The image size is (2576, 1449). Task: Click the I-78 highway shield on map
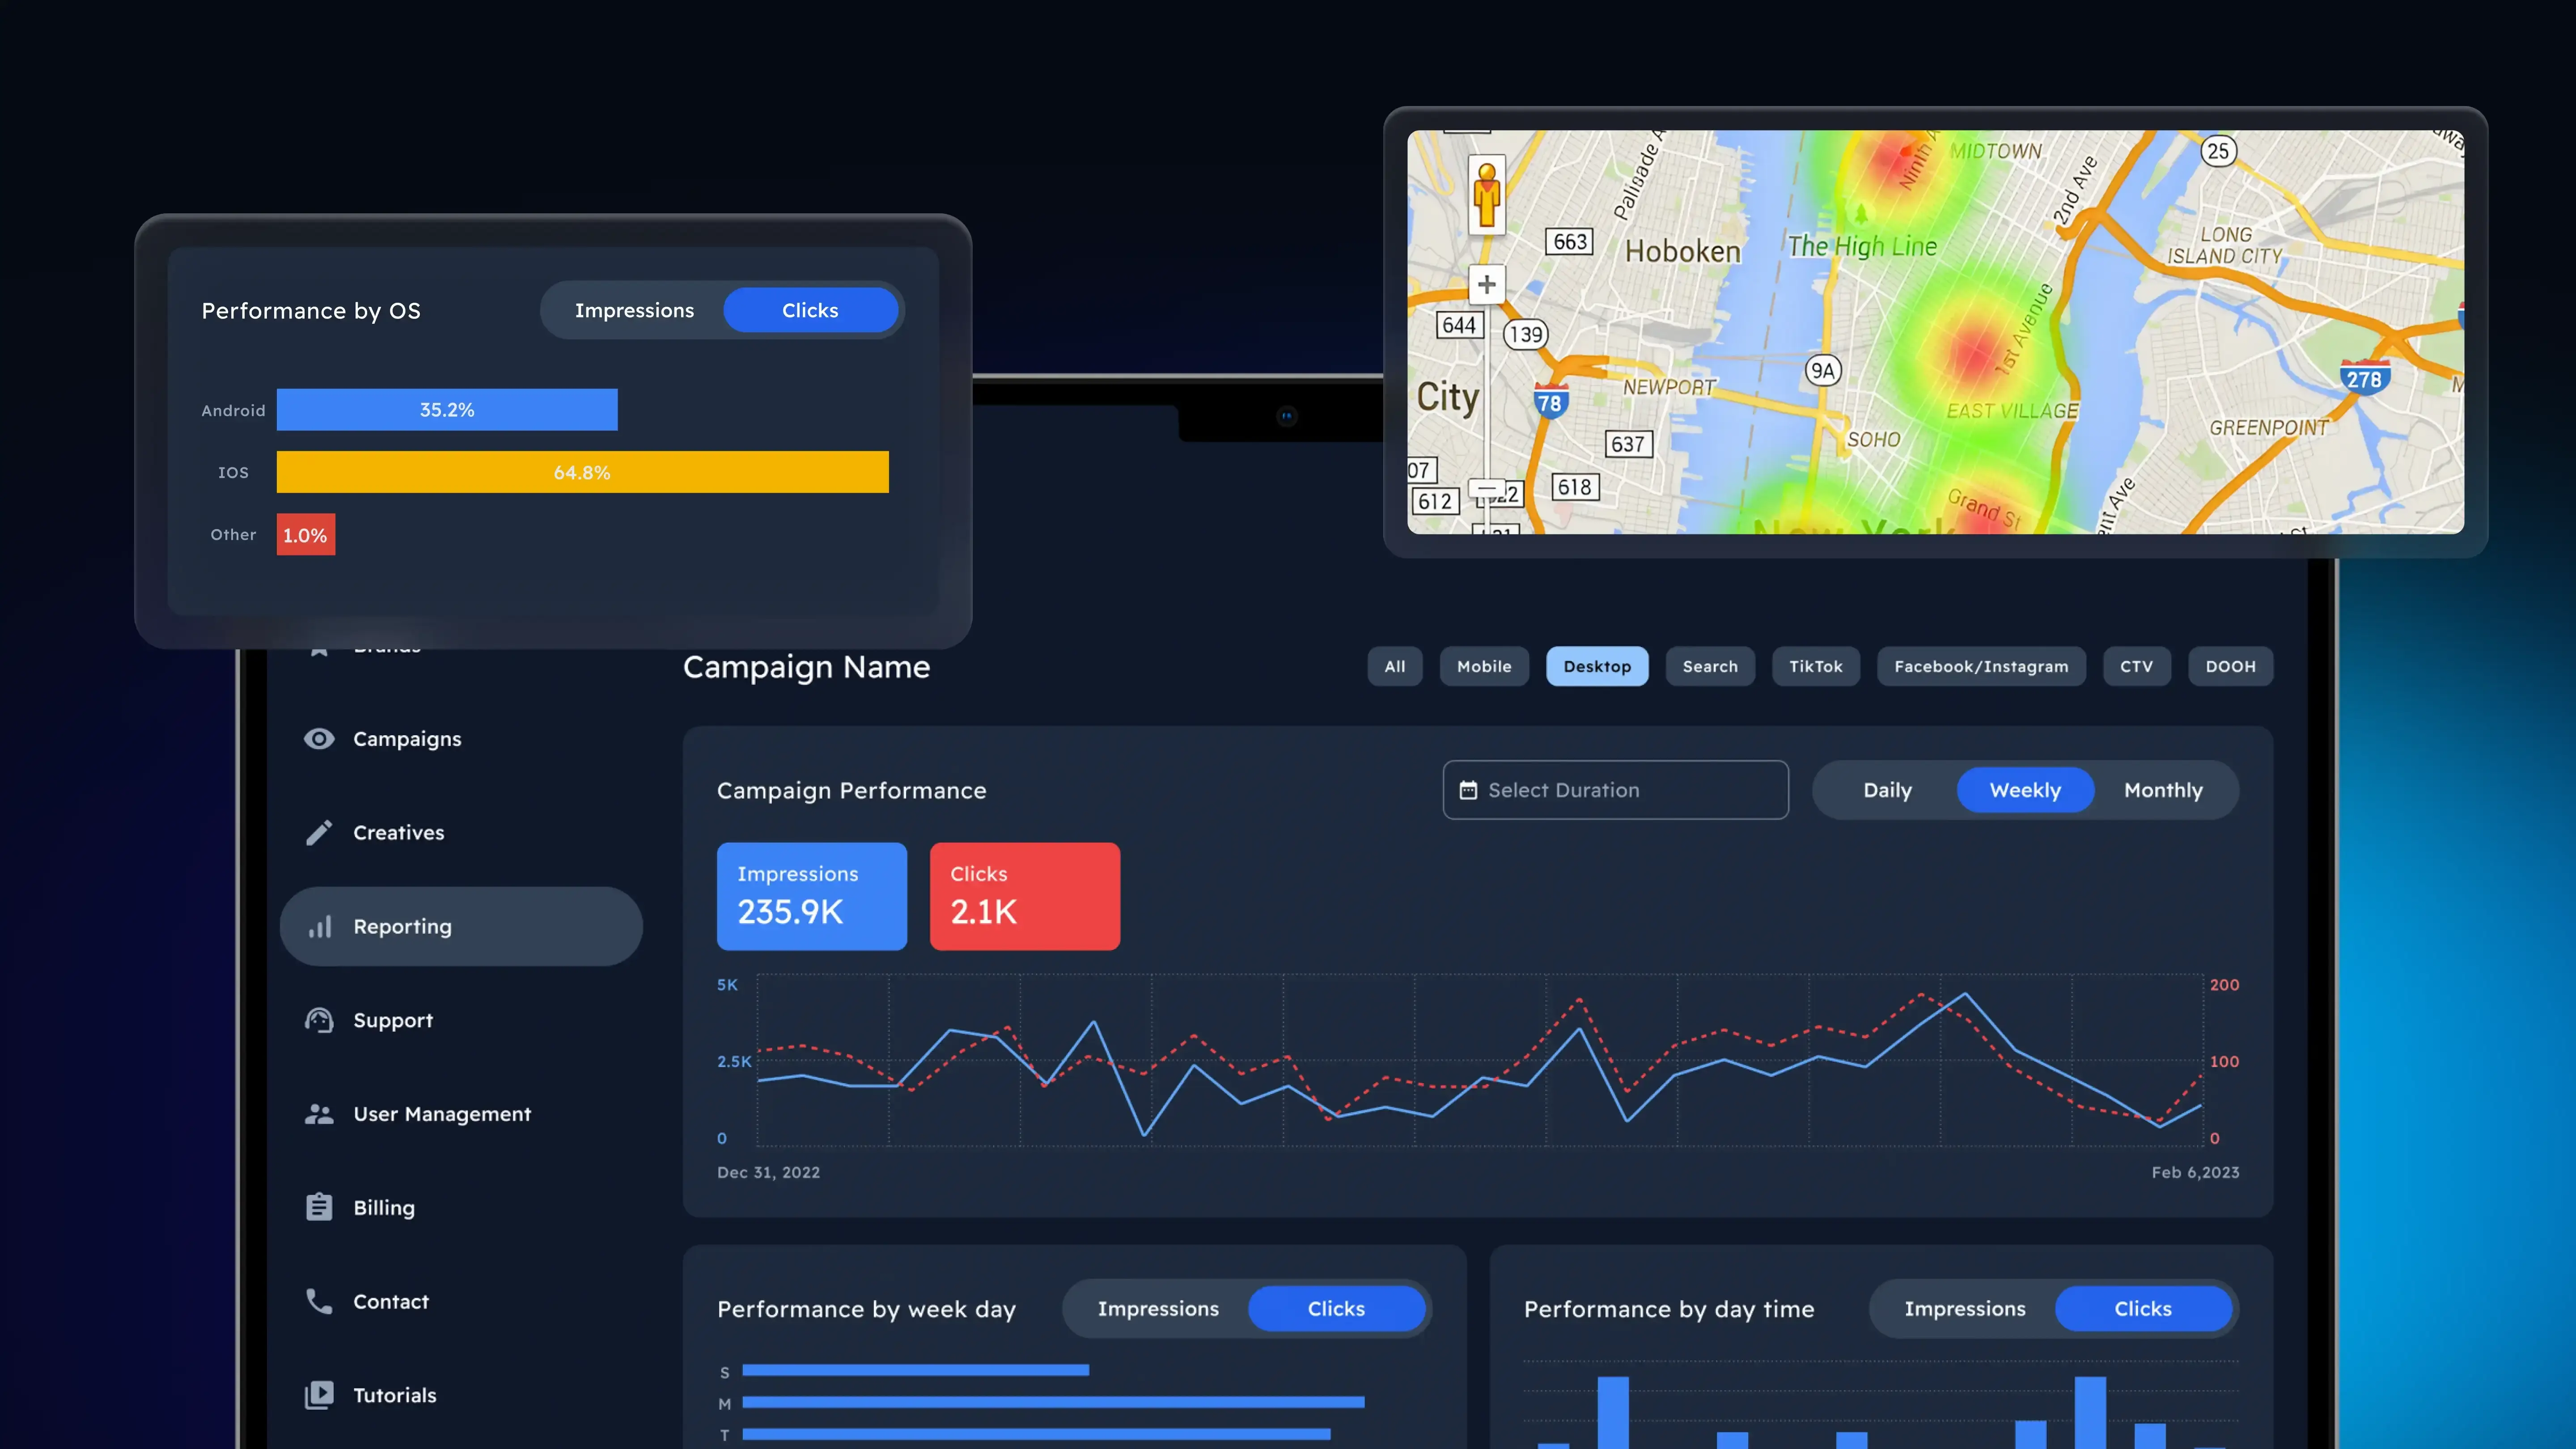point(1550,402)
